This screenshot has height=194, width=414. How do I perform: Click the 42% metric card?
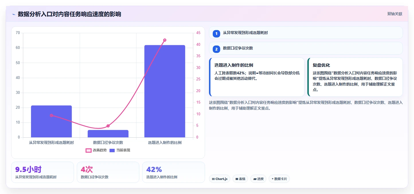pos(173,172)
